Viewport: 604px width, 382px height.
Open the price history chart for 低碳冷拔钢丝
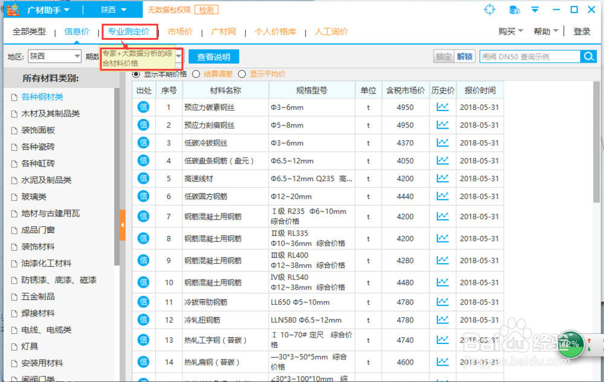coord(443,142)
